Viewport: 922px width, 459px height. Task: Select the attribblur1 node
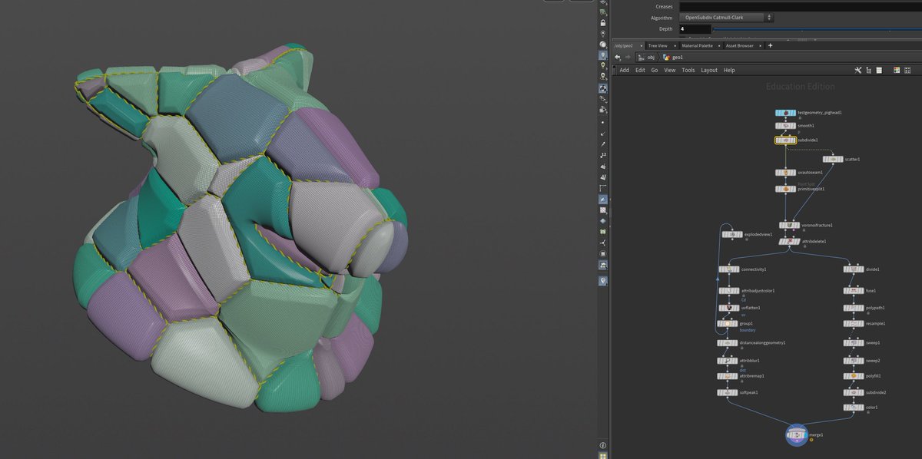point(728,360)
